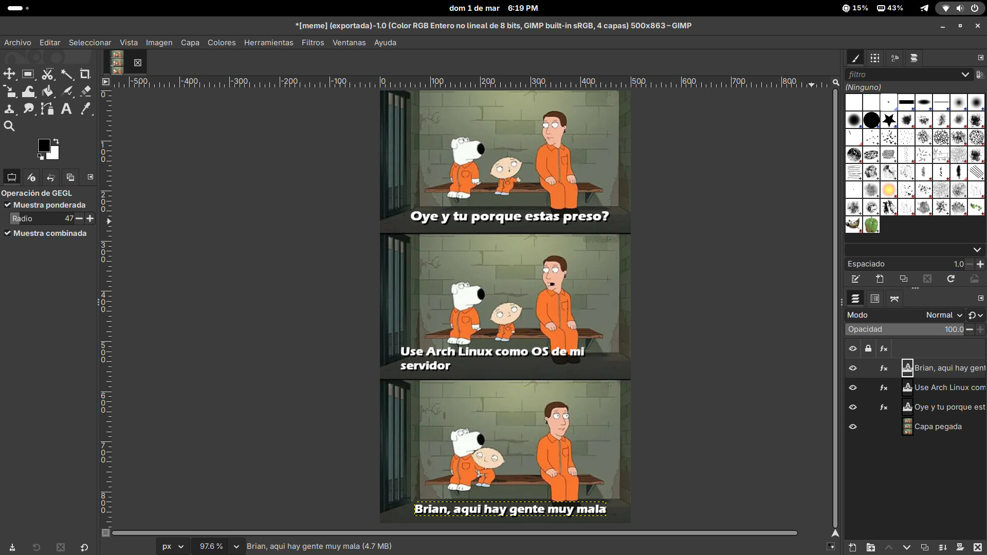The height and width of the screenshot is (555, 987).
Task: Open the Colores menu
Action: pyautogui.click(x=221, y=43)
